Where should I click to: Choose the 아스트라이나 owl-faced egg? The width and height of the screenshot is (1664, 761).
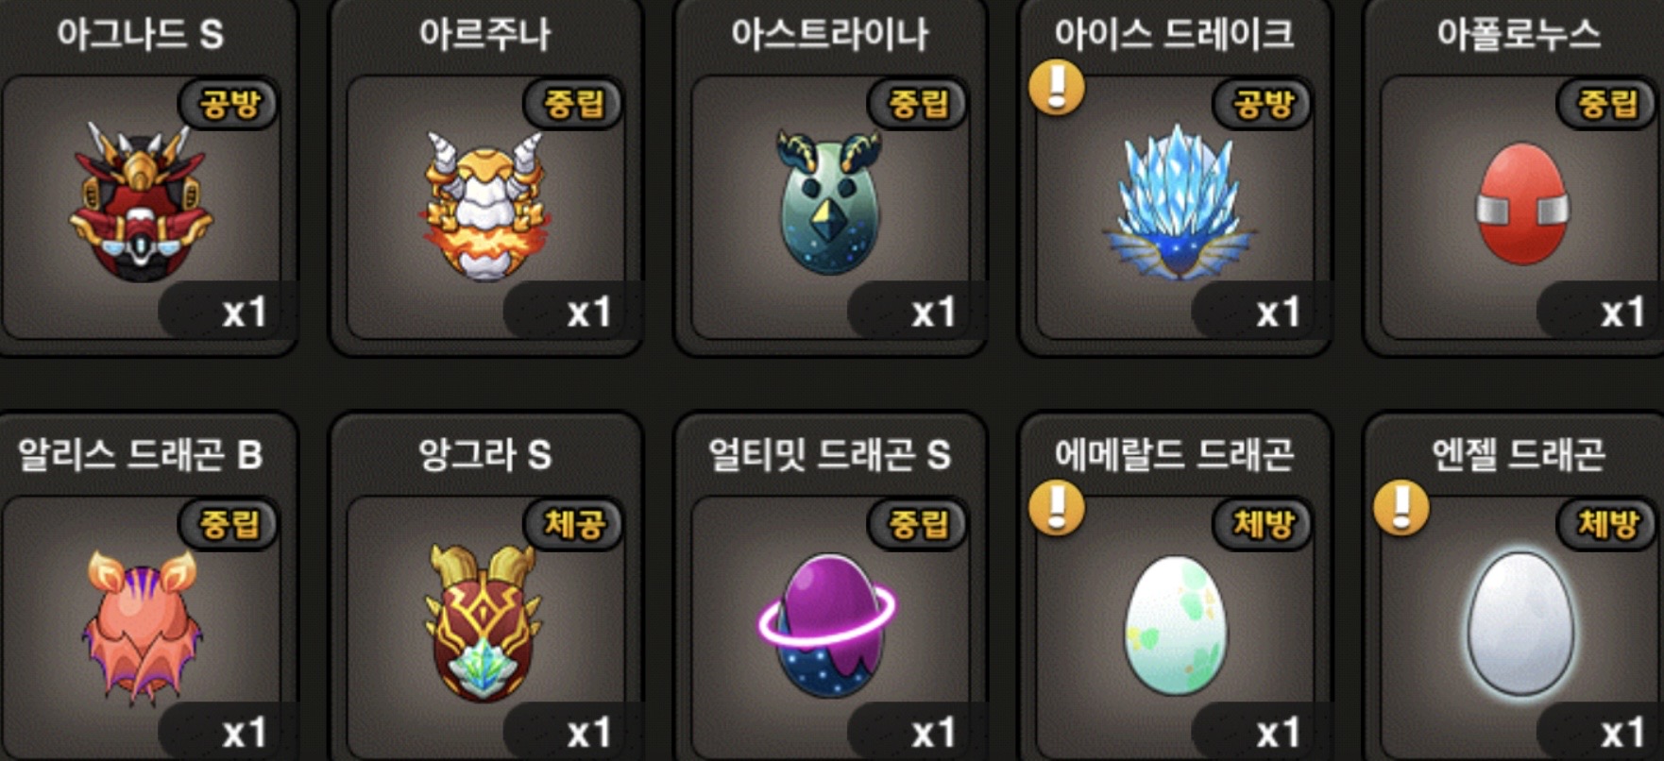point(830,202)
